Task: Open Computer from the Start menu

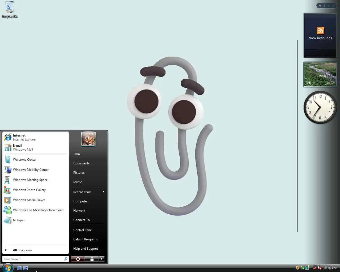Action: tap(80, 201)
